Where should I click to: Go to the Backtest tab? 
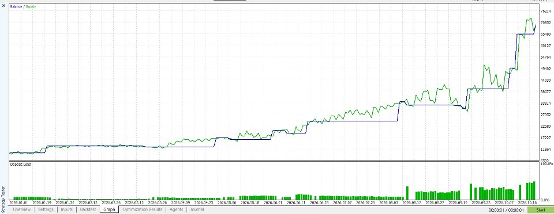tap(88, 209)
